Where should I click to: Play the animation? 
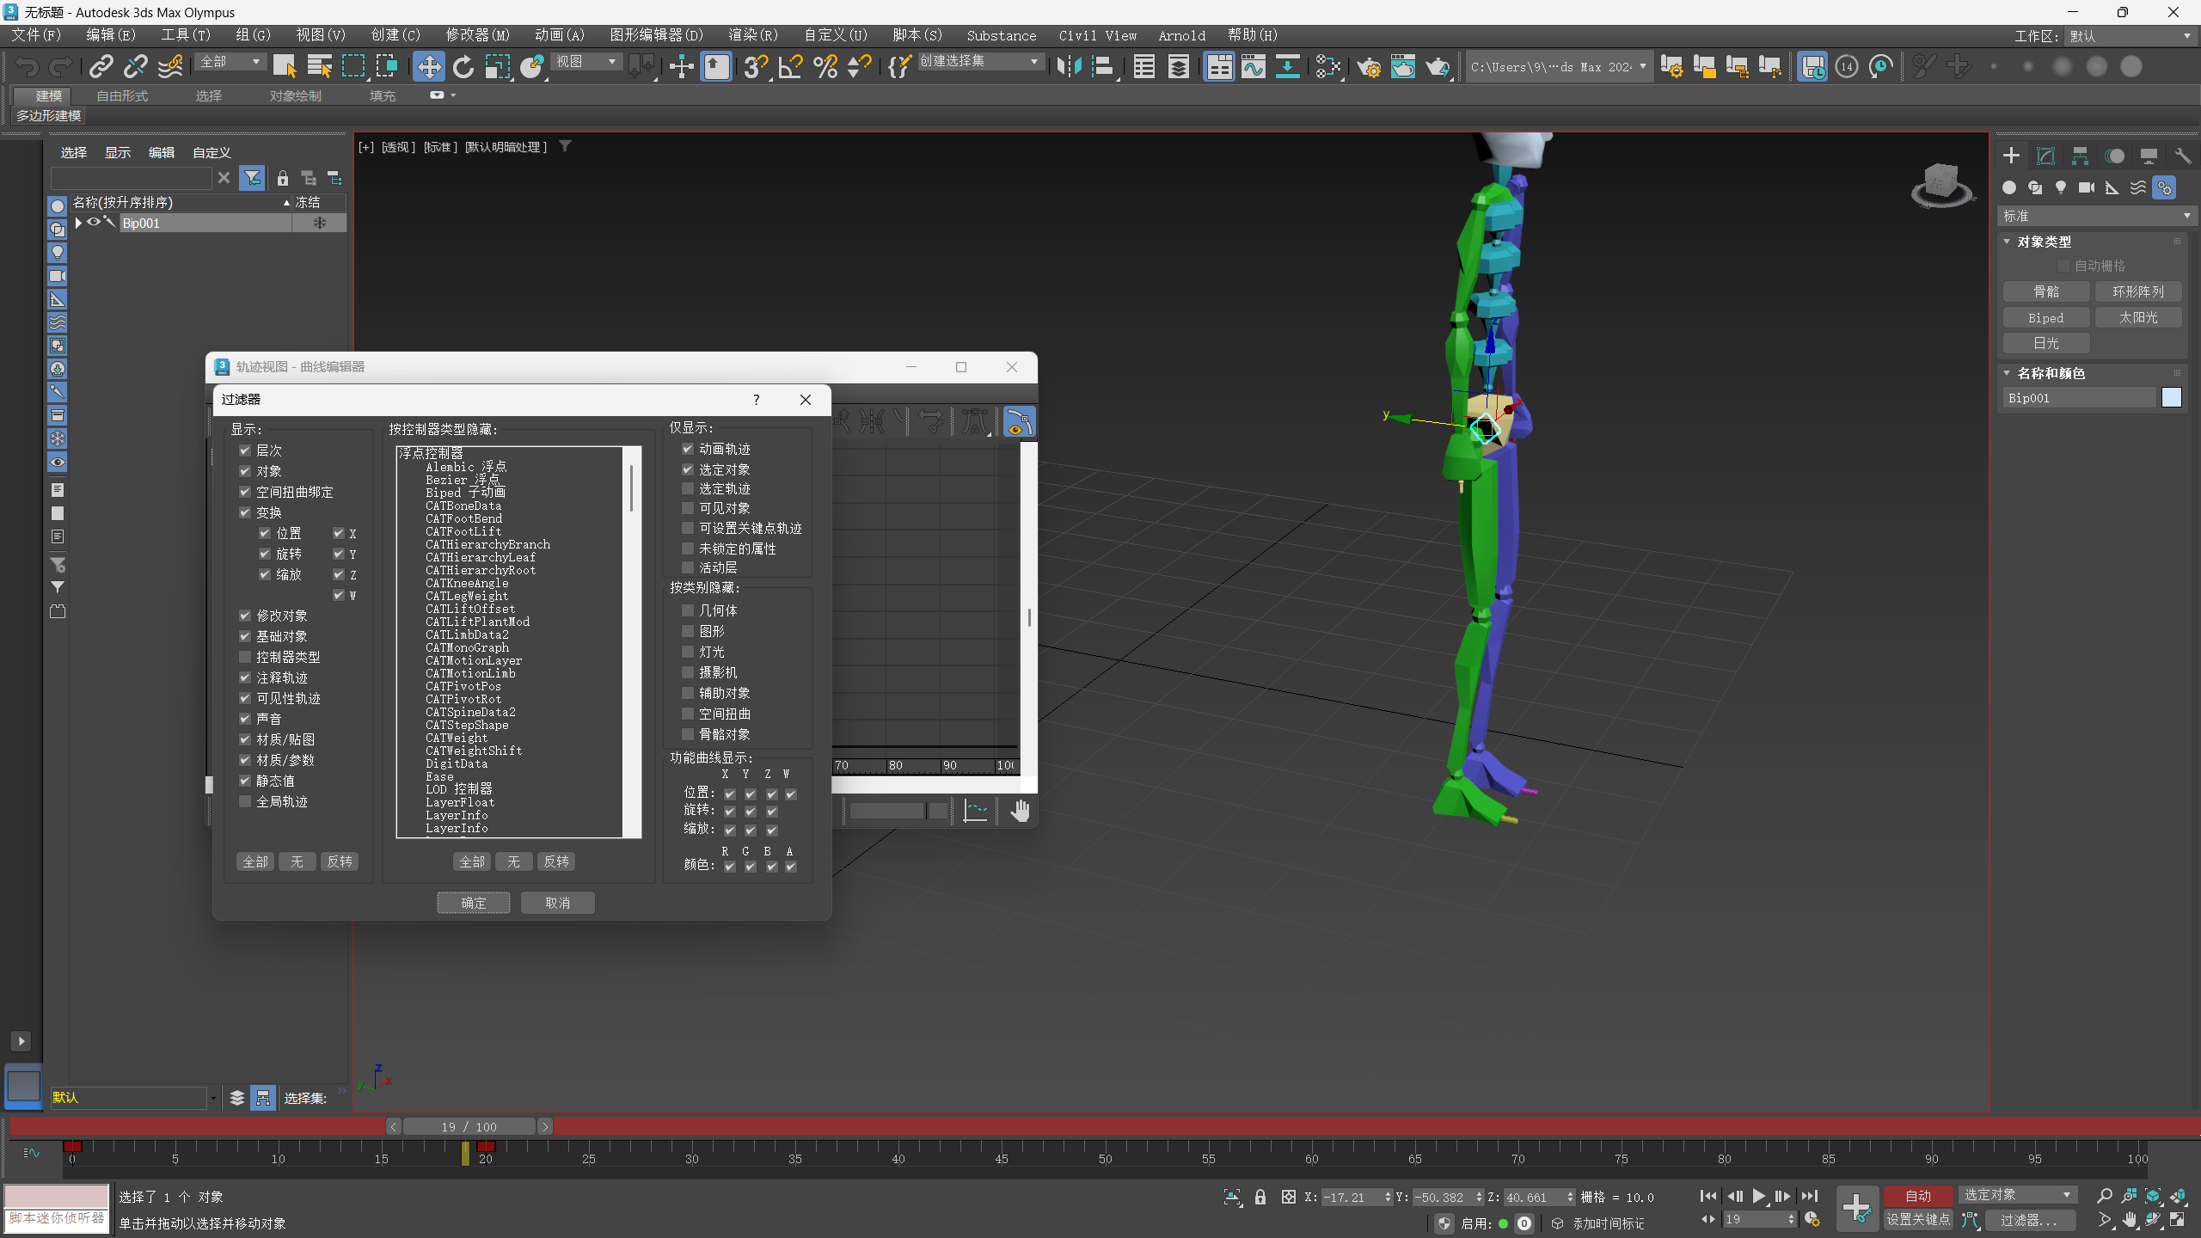click(1759, 1196)
